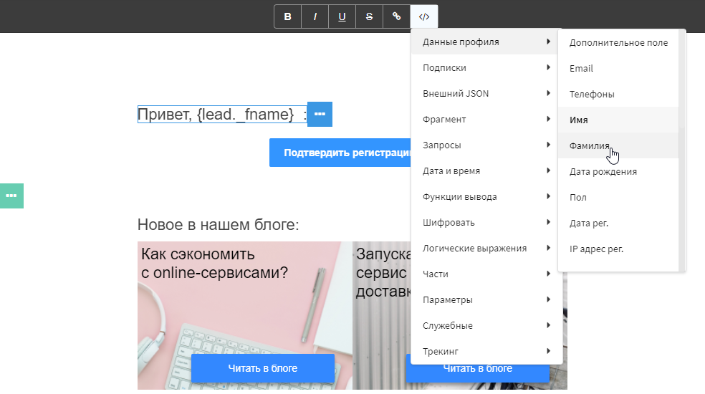This screenshot has height=394, width=705.
Task: Select the Новое в нашем блоге heading
Action: [x=218, y=224]
